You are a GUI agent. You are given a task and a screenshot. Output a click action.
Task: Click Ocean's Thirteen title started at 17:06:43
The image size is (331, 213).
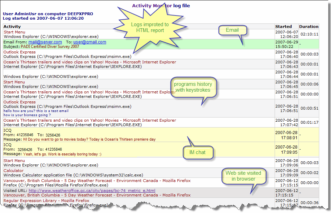(90, 62)
